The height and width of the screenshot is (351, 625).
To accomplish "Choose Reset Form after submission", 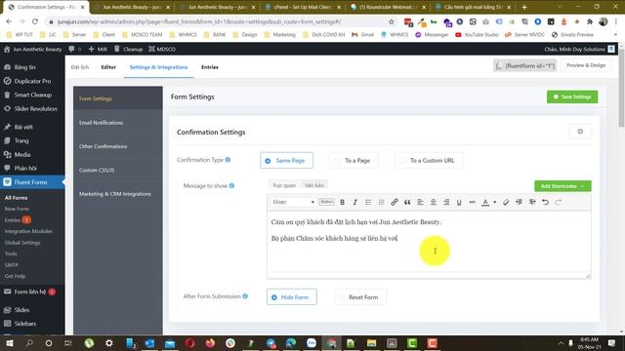I will click(360, 296).
